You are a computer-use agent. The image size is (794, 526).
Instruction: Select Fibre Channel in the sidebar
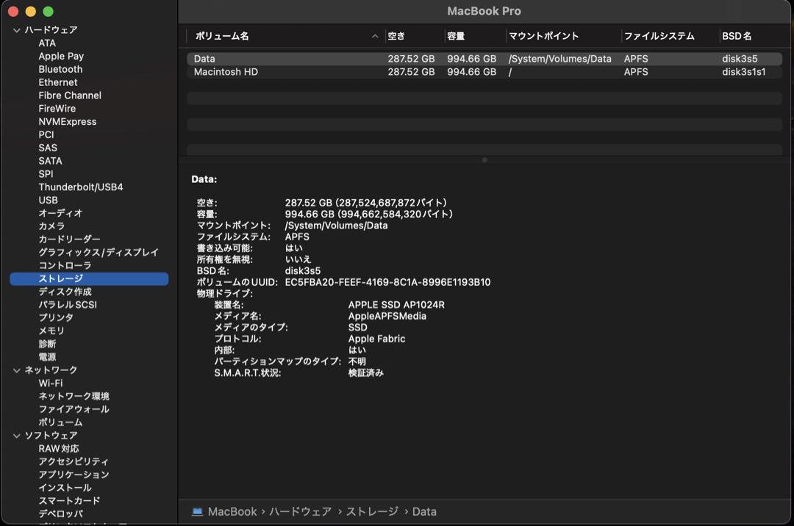pyautogui.click(x=70, y=96)
